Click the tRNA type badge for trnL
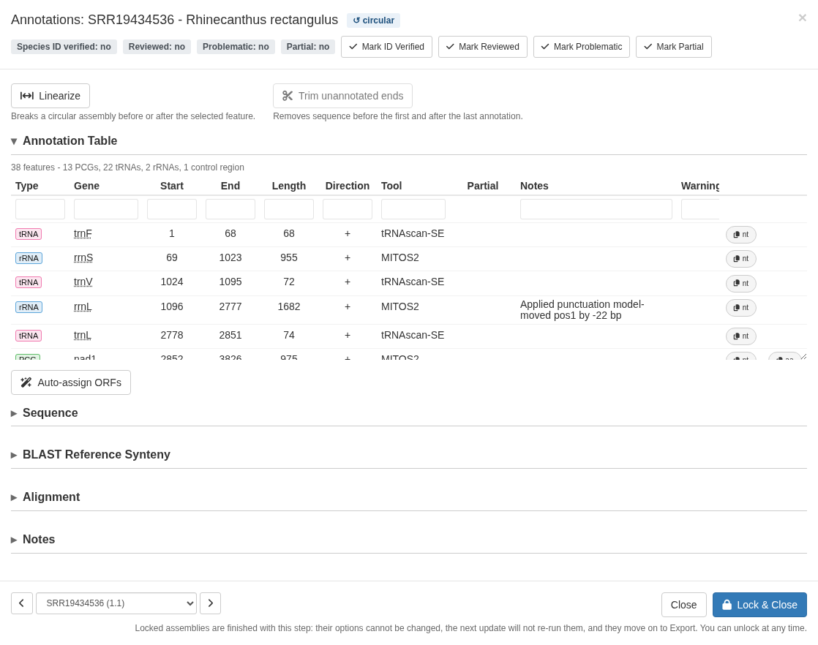Screen dimensions: 818x645 [x=29, y=336]
